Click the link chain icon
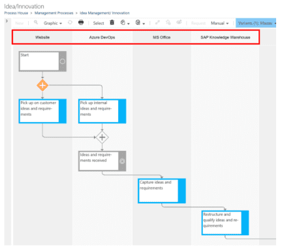The height and width of the screenshot is (247, 282). click(157, 22)
